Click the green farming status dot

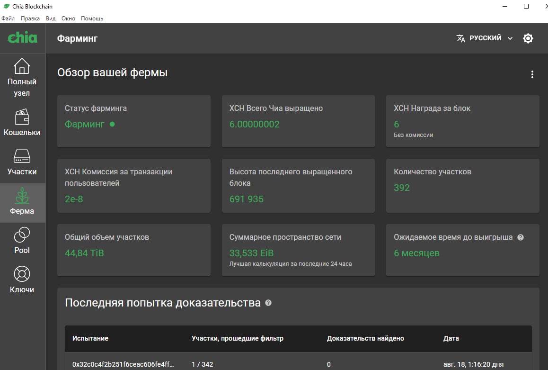(112, 124)
